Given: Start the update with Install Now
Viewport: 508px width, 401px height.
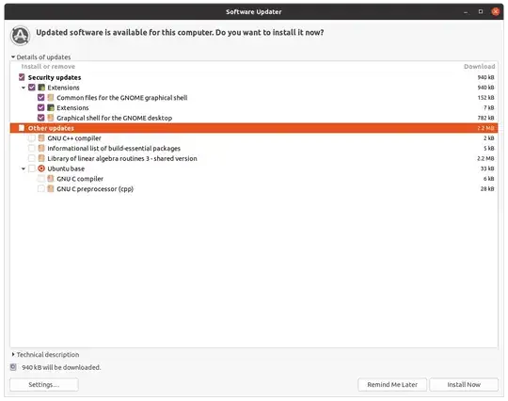Looking at the screenshot, I should 464,384.
